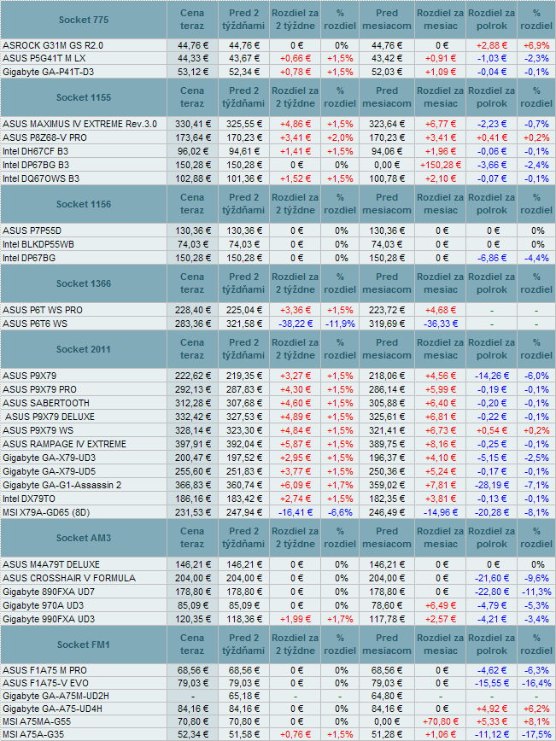
Task: Click 65,18 € price two weeks ago
Action: [x=243, y=696]
